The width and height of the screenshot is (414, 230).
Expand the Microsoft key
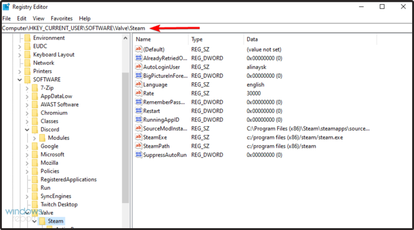tap(27, 155)
